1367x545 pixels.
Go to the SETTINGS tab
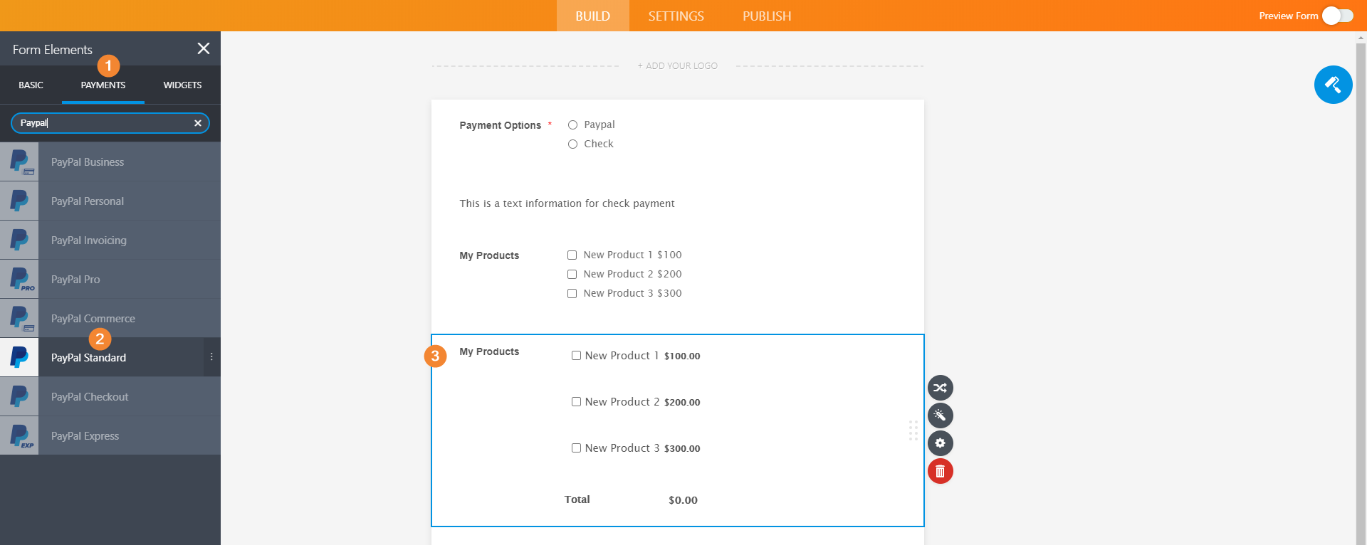(x=676, y=16)
